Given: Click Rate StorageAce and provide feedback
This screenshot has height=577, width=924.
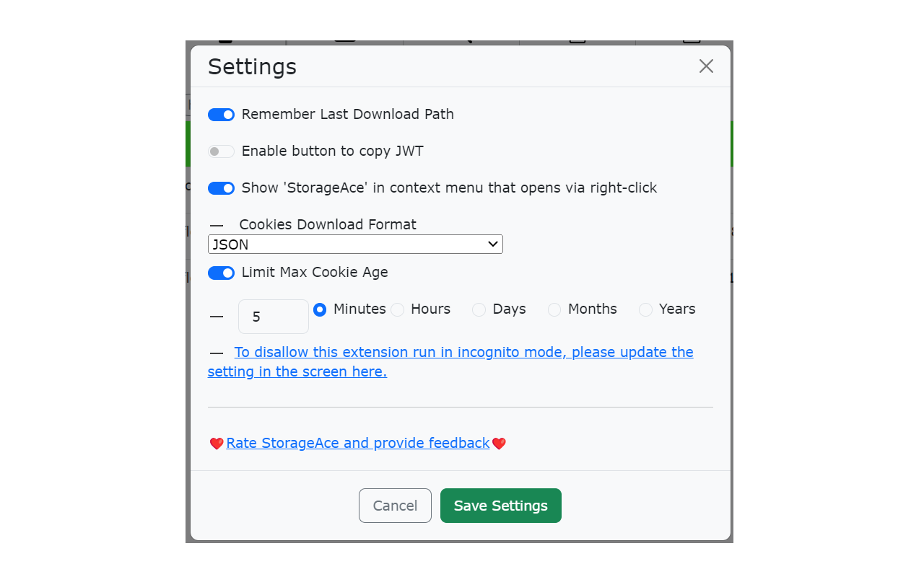Looking at the screenshot, I should [357, 443].
